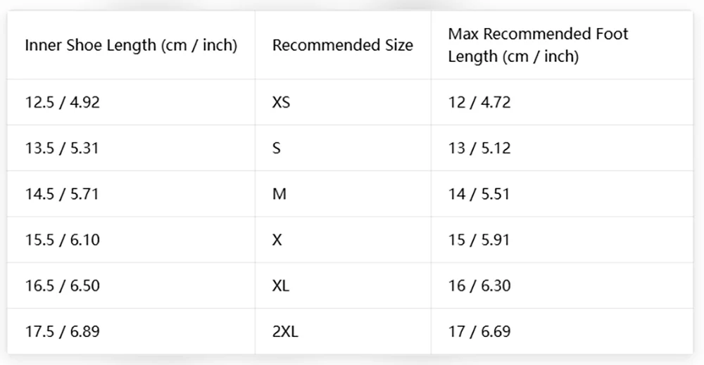This screenshot has height=365, width=704.
Task: Click the Max Recommended Foot Length header
Action: 562,45
